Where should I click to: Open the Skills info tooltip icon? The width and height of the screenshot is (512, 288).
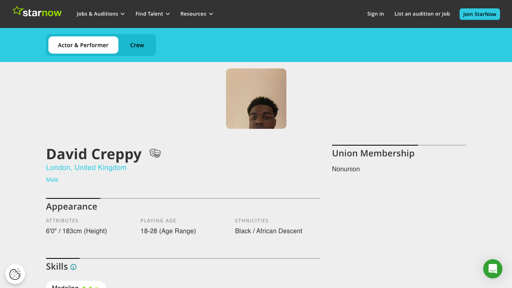pyautogui.click(x=73, y=267)
